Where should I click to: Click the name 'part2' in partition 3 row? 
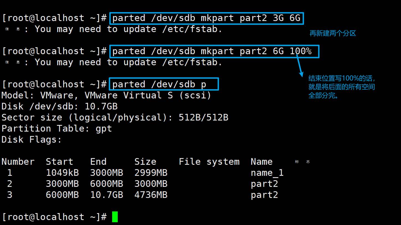coord(264,195)
